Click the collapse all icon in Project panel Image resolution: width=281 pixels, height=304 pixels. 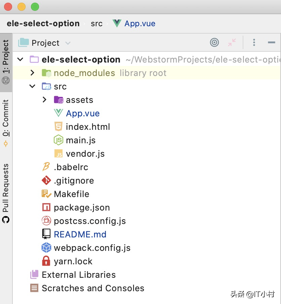tap(232, 42)
